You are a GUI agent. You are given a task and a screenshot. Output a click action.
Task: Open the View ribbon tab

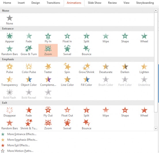(126, 3)
